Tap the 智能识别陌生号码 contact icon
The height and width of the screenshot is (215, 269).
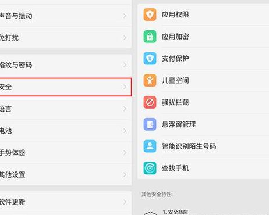tap(150, 146)
